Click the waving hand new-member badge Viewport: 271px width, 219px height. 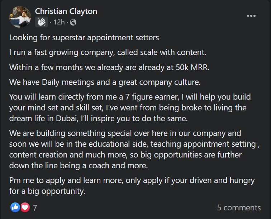coord(42,22)
